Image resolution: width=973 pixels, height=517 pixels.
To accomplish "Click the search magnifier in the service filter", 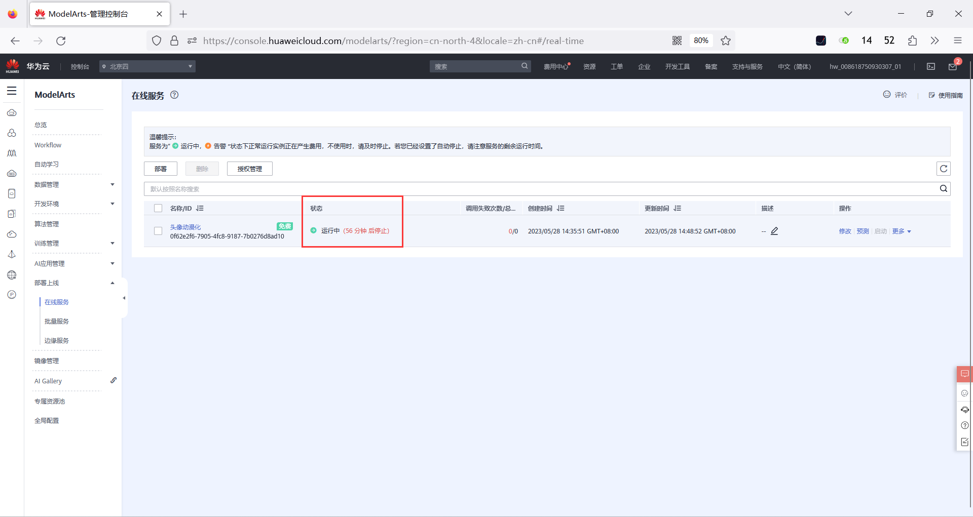I will [x=944, y=189].
